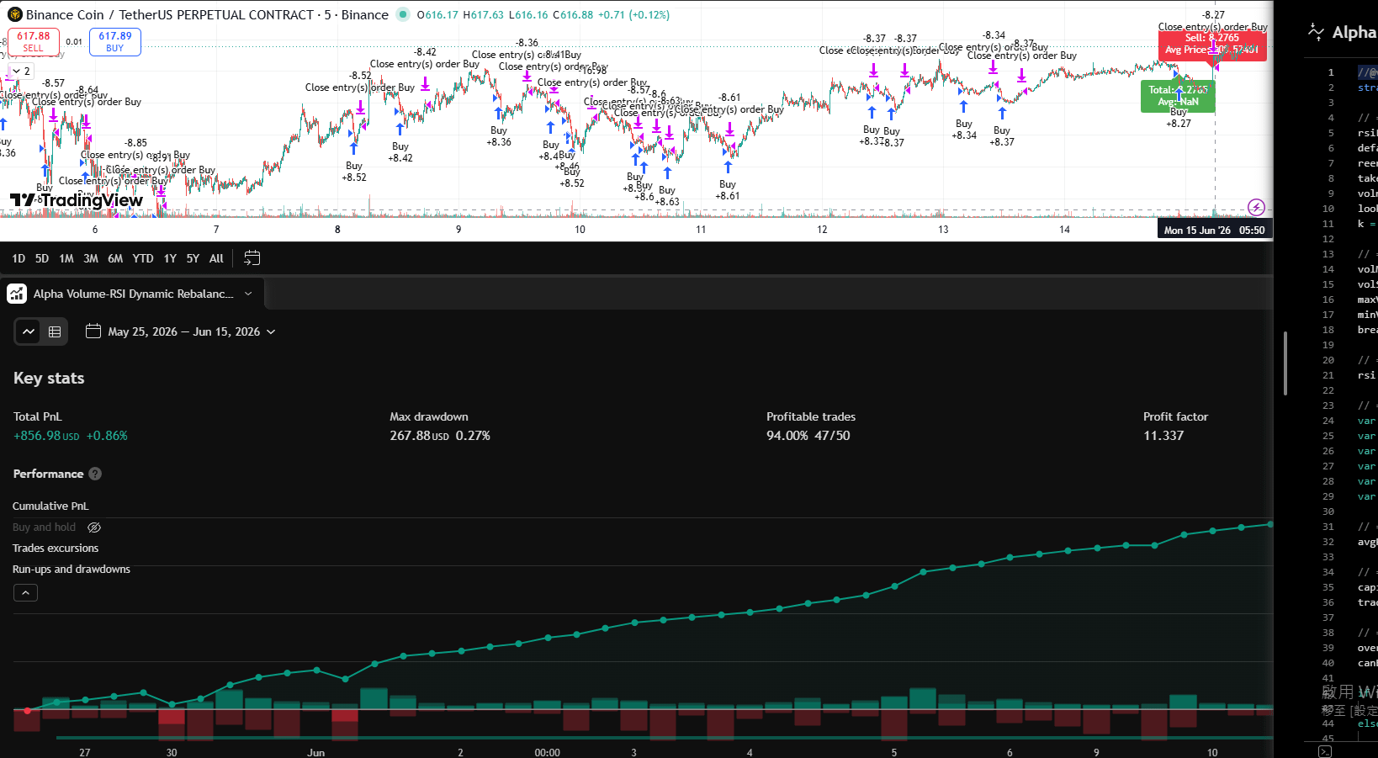Click the Profitable trades label
This screenshot has width=1378, height=758.
click(x=811, y=416)
